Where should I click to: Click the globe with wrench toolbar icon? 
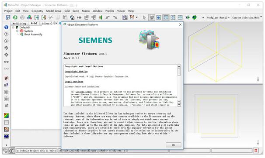[x=72, y=17]
